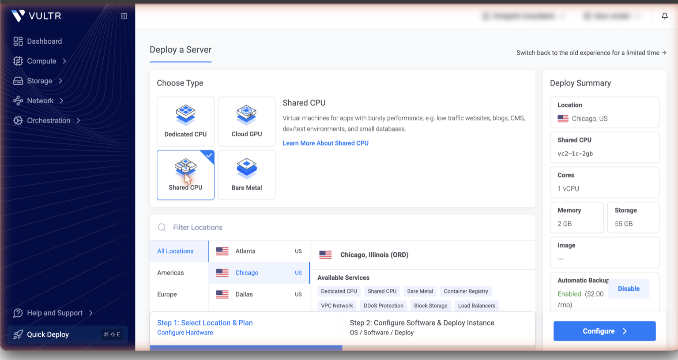Expand the Storage menu chevron
678x360 pixels.
(x=60, y=81)
